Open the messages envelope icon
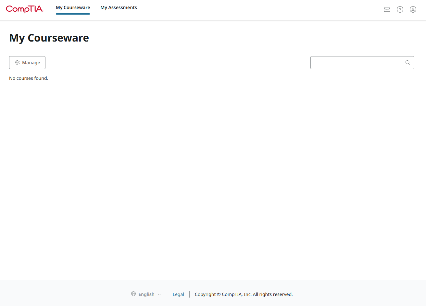426x306 pixels. (x=387, y=9)
